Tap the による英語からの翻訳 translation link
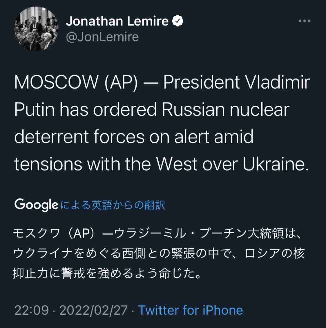This screenshot has width=326, height=328. tap(113, 205)
